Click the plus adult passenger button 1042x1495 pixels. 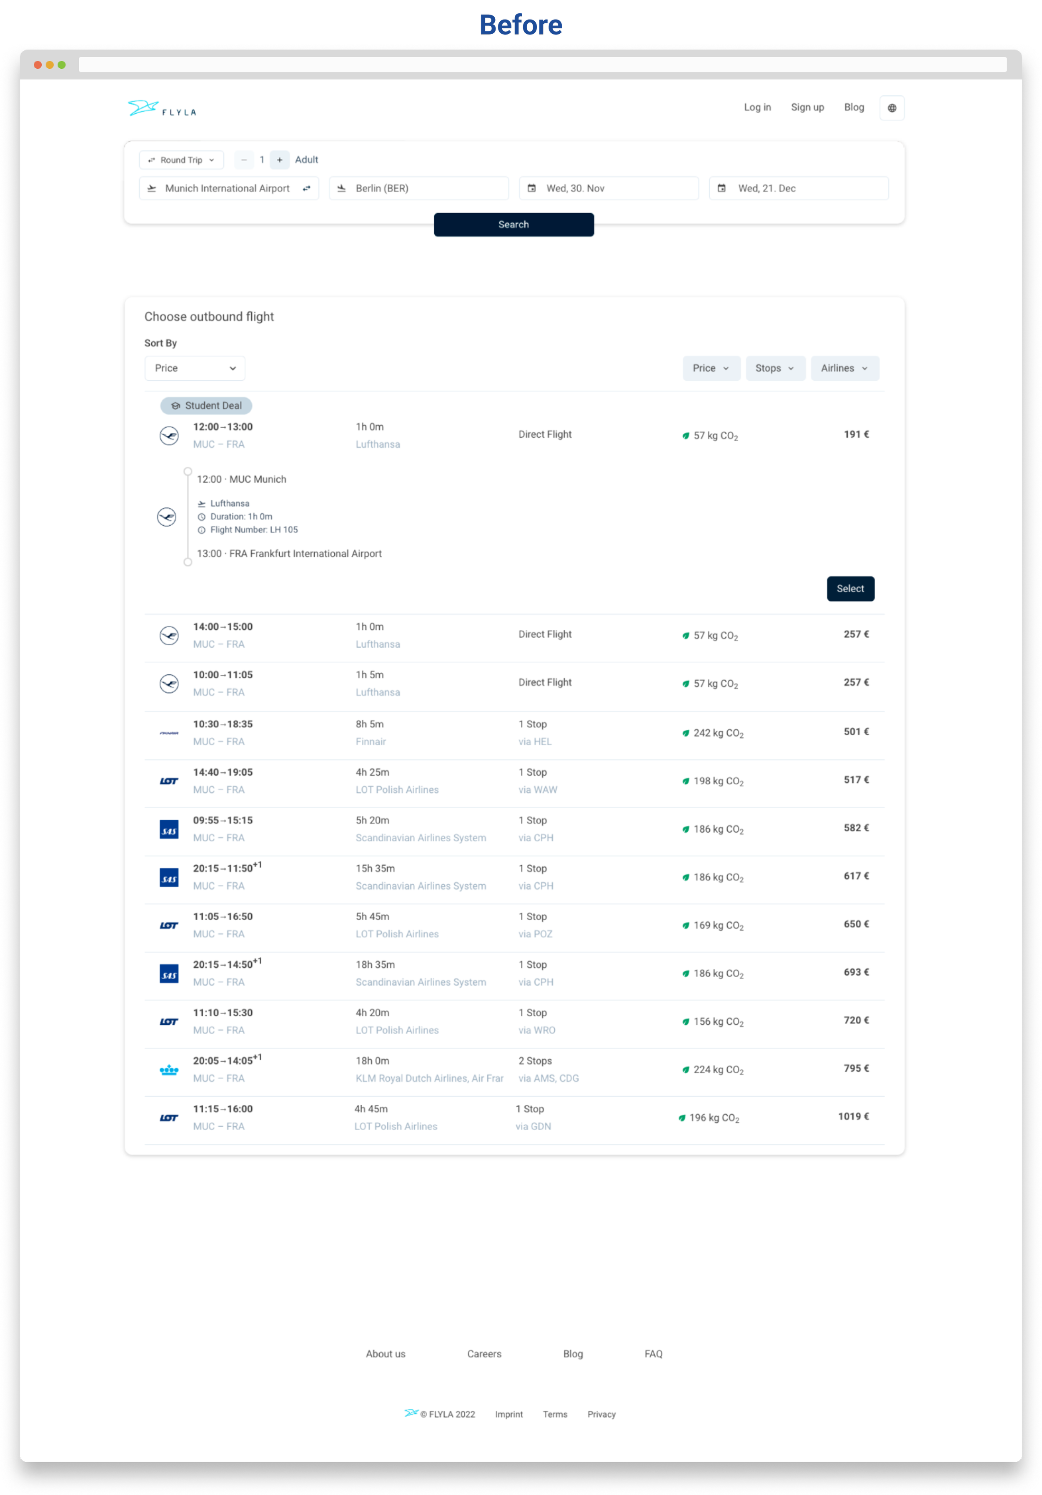(280, 160)
